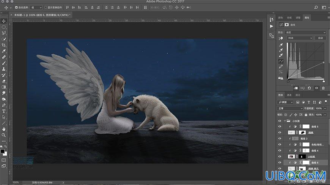Toggle the layer filter switch in the Layers panel
Viewport: 330px width, 185px height.
(x=326, y=102)
